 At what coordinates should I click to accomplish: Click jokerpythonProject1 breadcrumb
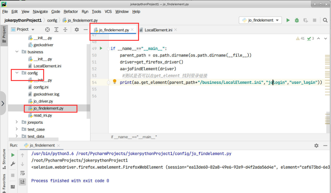click(23, 20)
